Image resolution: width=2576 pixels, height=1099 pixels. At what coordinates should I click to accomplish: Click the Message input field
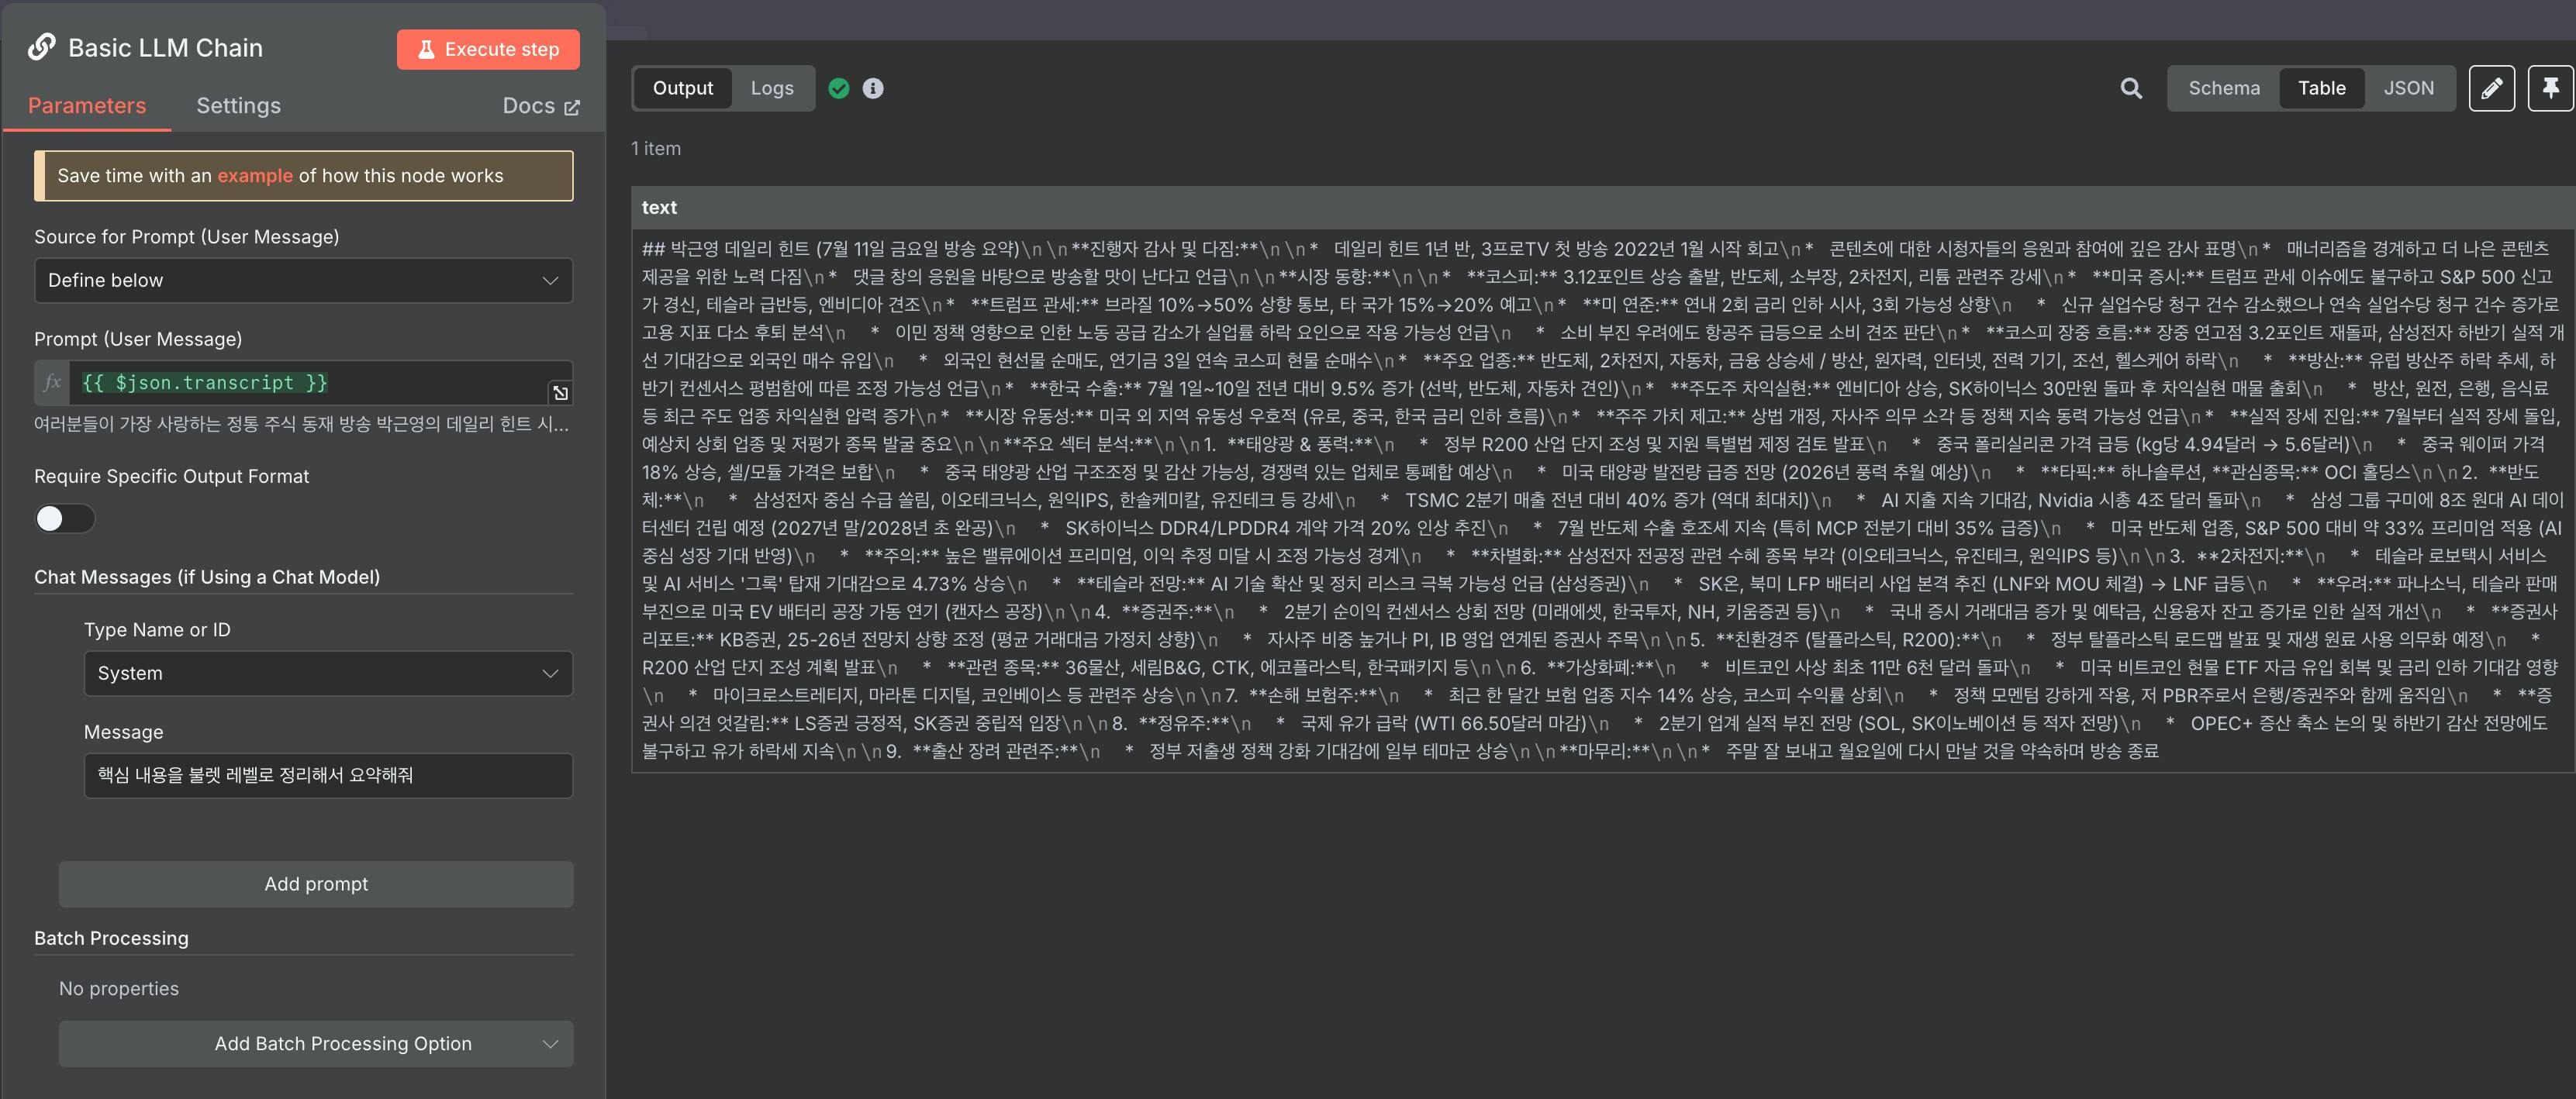[328, 775]
